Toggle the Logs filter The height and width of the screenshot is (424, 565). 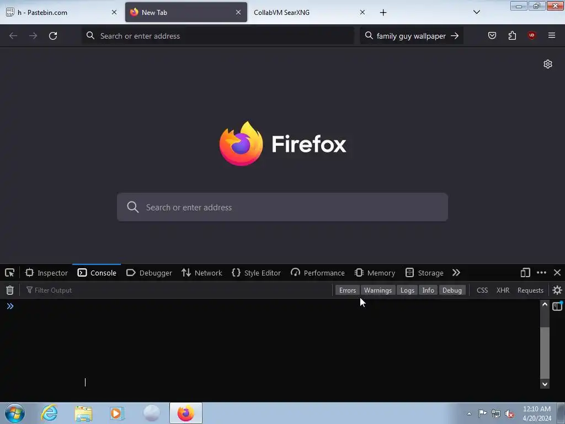coord(407,290)
